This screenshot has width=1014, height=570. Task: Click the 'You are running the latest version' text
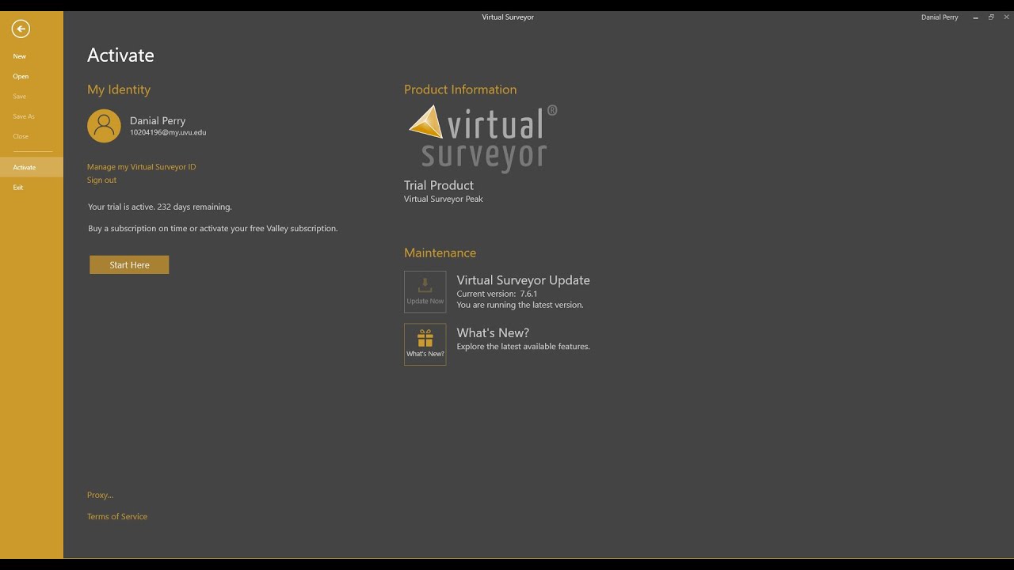tap(520, 305)
